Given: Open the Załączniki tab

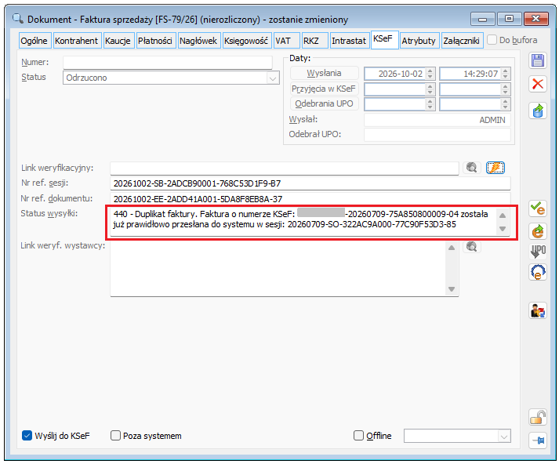Looking at the screenshot, I should [x=461, y=41].
